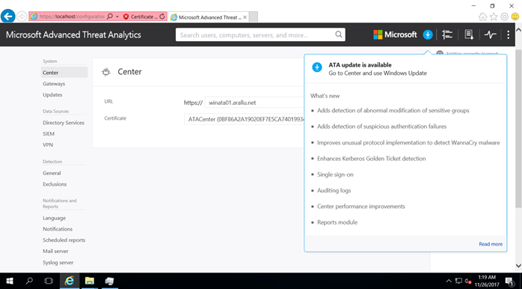Open File Explorer from taskbar
522x289 pixels.
[89, 281]
